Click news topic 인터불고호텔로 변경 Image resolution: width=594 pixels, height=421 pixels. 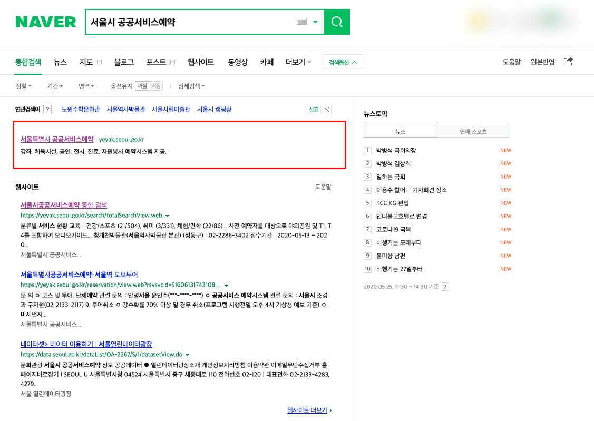(x=402, y=216)
